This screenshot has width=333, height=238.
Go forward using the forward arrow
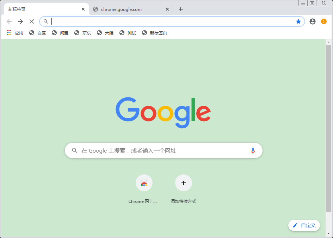pos(20,21)
